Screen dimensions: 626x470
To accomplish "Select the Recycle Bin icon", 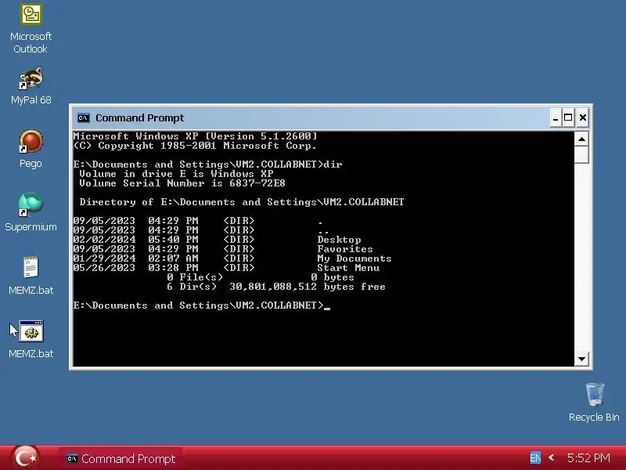I will pos(594,403).
